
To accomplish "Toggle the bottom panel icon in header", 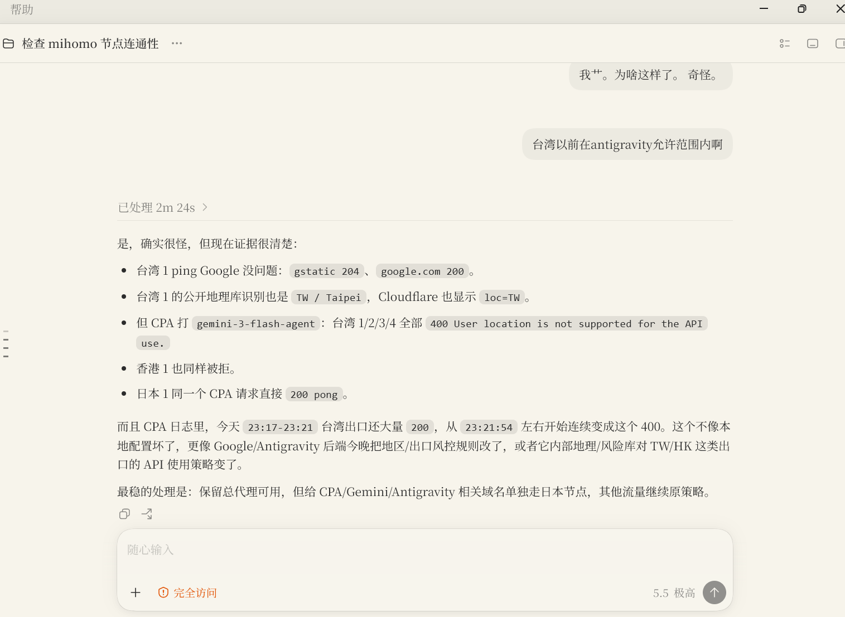I will click(x=813, y=43).
